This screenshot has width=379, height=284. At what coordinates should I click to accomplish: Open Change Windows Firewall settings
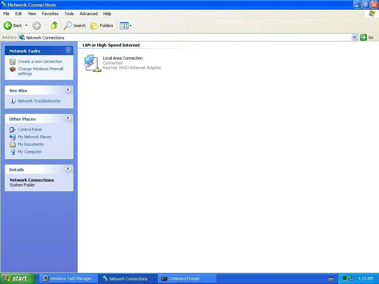click(x=41, y=71)
